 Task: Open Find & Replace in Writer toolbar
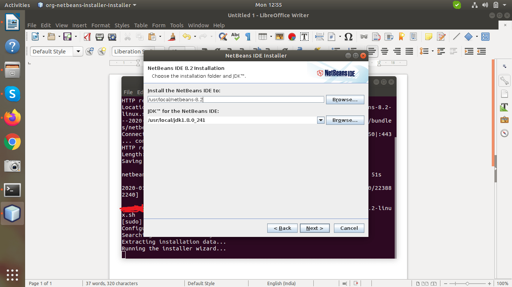tap(223, 37)
